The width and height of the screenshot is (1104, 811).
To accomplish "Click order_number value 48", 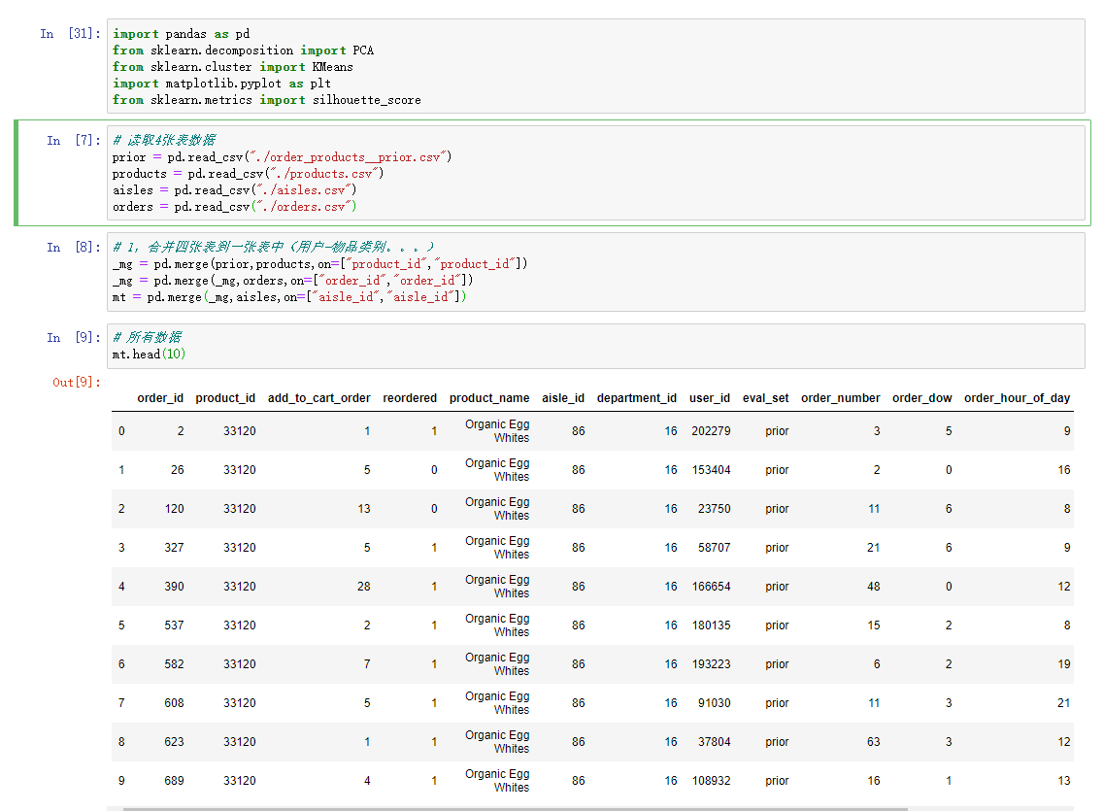I will [x=873, y=587].
